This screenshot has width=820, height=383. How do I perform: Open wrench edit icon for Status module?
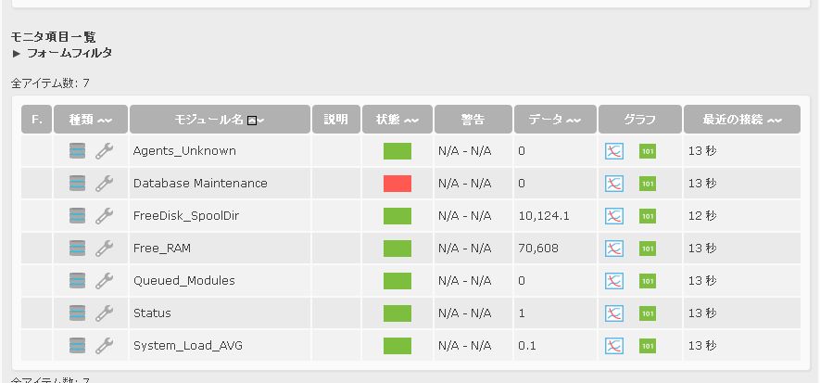(104, 313)
